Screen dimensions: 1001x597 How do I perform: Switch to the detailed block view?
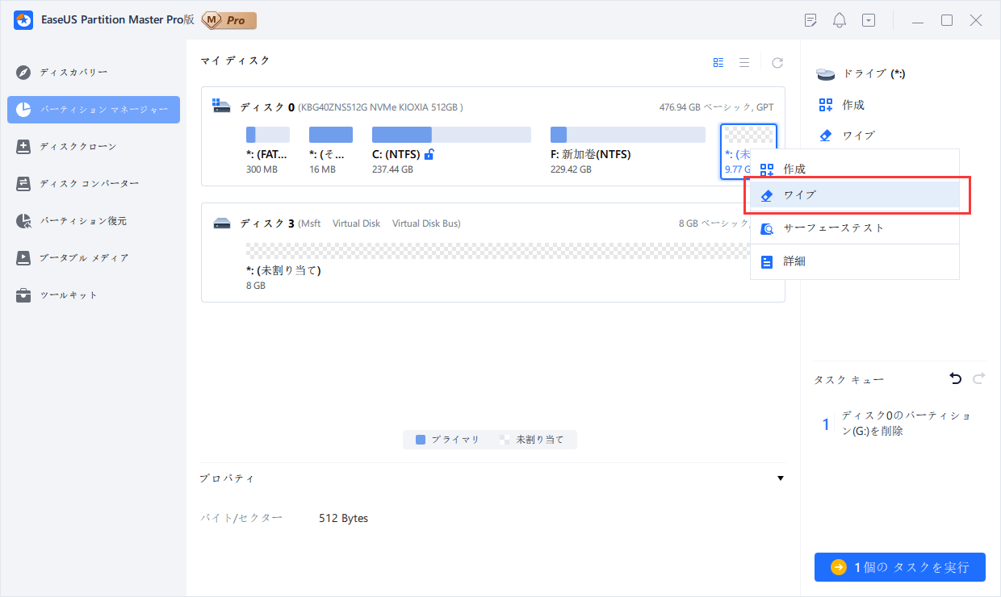click(x=718, y=61)
